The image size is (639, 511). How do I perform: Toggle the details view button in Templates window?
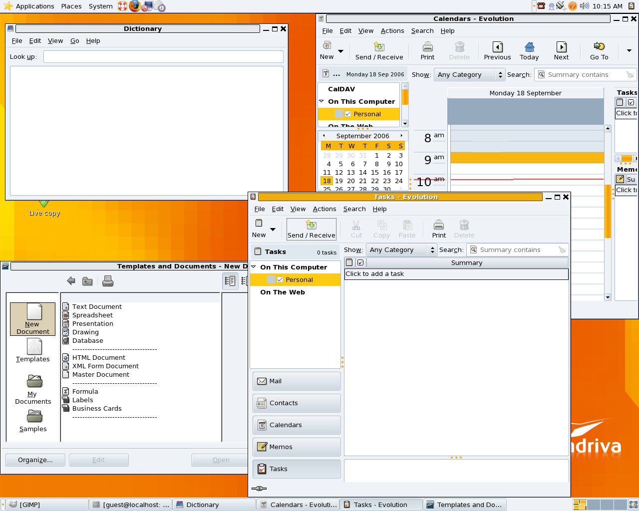[x=230, y=281]
